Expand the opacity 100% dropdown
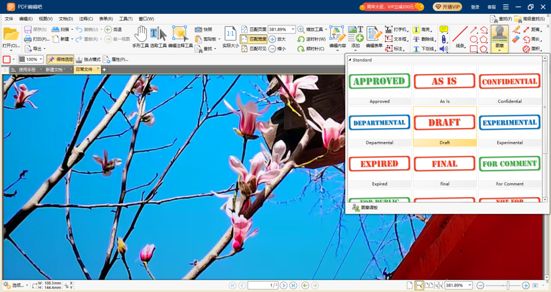551x292 pixels. coord(41,60)
